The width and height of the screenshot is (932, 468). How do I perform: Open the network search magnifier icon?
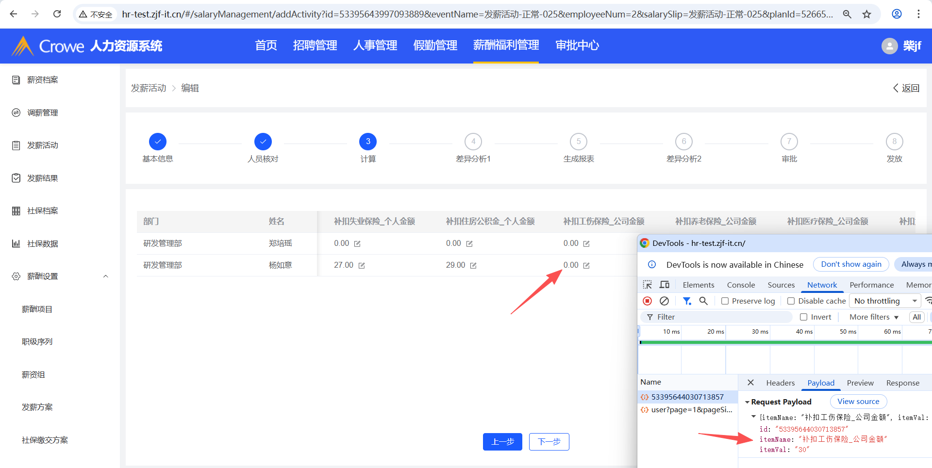click(703, 301)
